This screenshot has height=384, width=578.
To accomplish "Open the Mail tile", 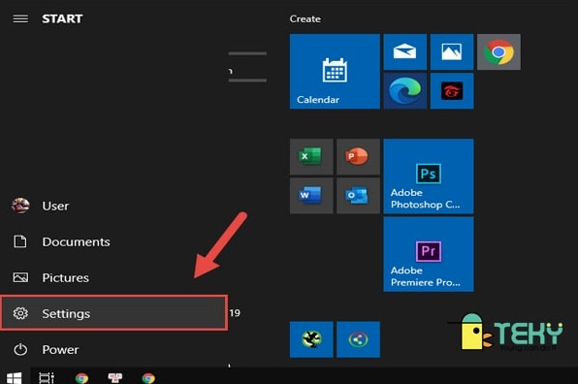I will 404,52.
